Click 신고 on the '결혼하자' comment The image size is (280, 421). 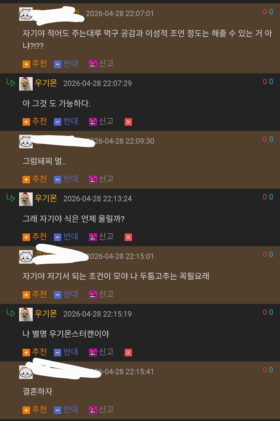tap(101, 410)
